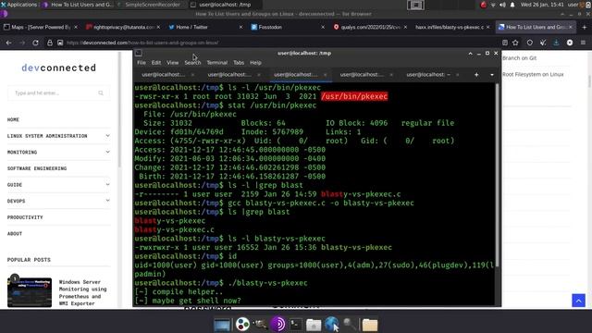Reload the devconnected page
592x333 pixels.
(35, 43)
